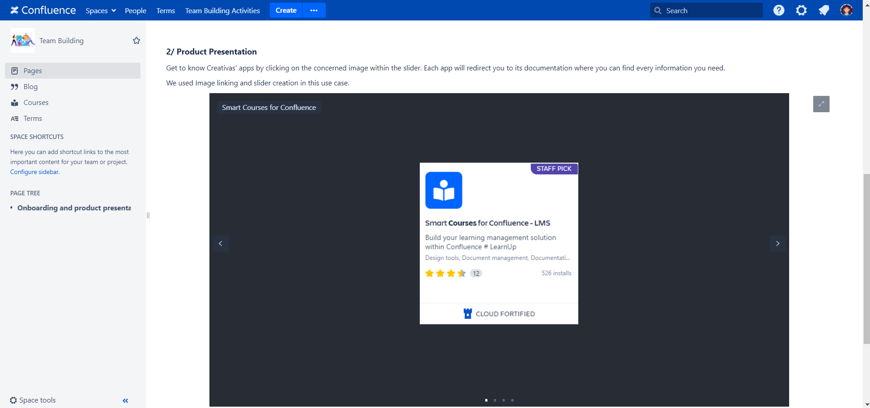870x408 pixels.
Task: Go to next slide arrow
Action: pos(777,244)
